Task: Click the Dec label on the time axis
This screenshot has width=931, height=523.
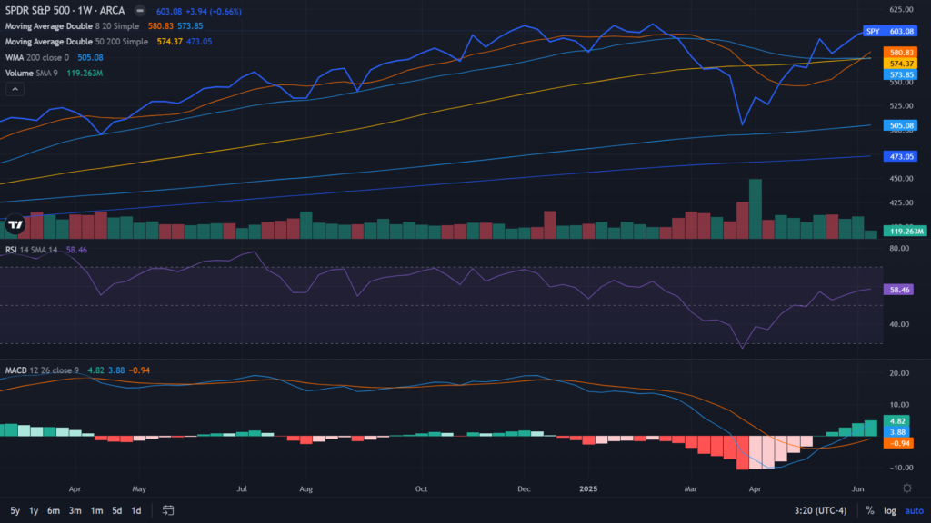Action: [x=524, y=489]
